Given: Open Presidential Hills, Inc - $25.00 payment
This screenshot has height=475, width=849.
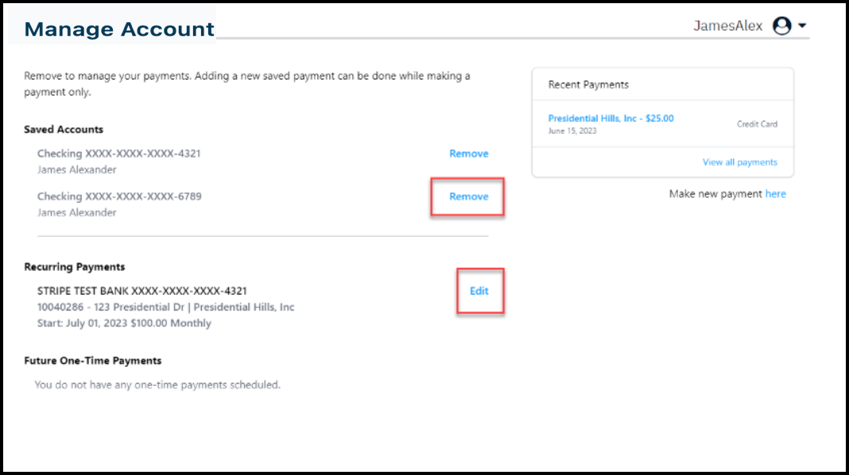Looking at the screenshot, I should [x=611, y=118].
